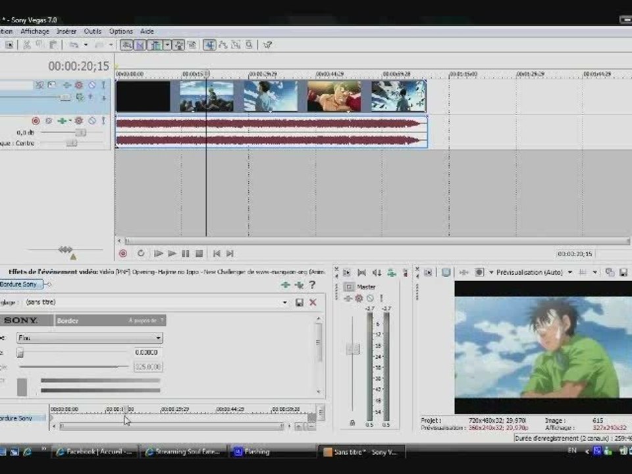
Task: Click the gray border color swatch
Action: pos(22,387)
